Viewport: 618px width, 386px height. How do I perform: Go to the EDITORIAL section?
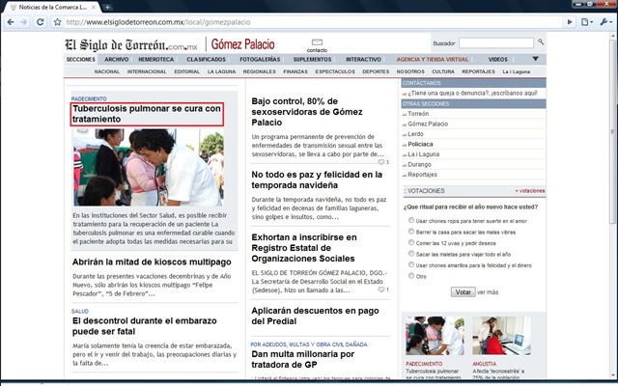click(186, 71)
